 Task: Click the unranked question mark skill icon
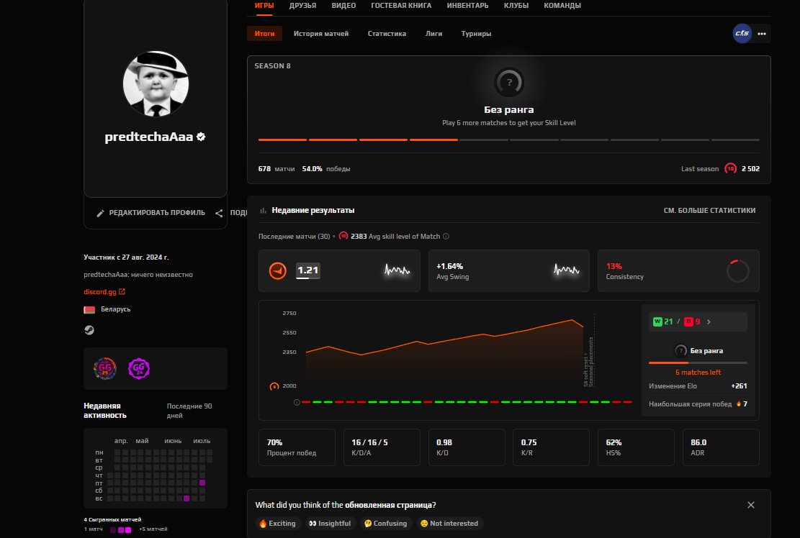coord(508,82)
